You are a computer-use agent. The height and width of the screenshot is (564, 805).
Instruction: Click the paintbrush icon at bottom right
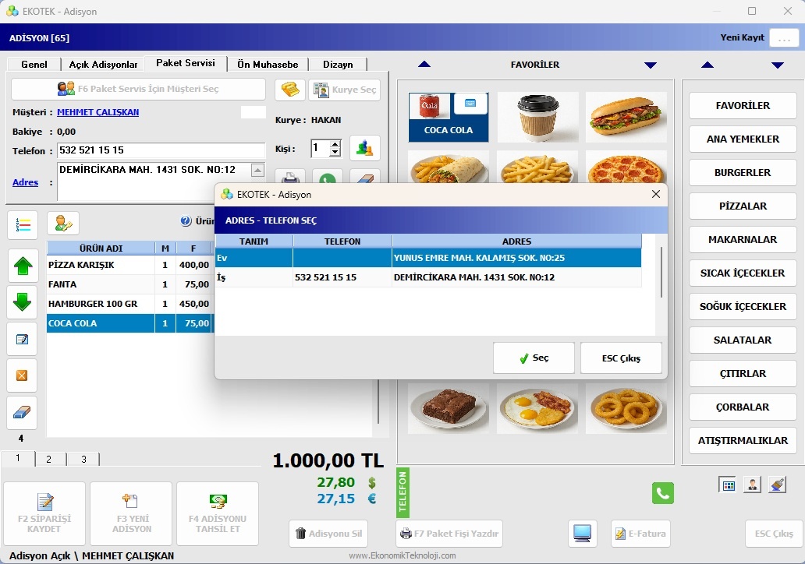[777, 485]
